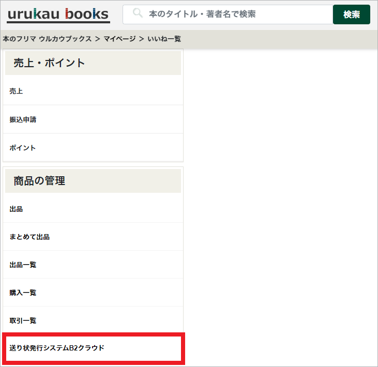378x367 pixels.
Task: Choose まとめて出品 from the sidebar
Action: pos(29,237)
